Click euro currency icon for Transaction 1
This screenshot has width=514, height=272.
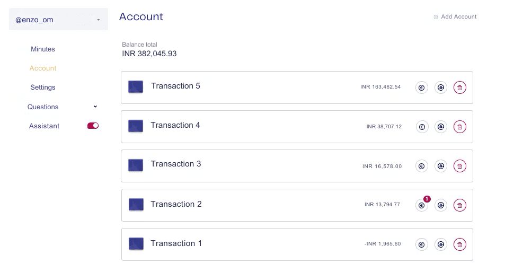pos(422,244)
